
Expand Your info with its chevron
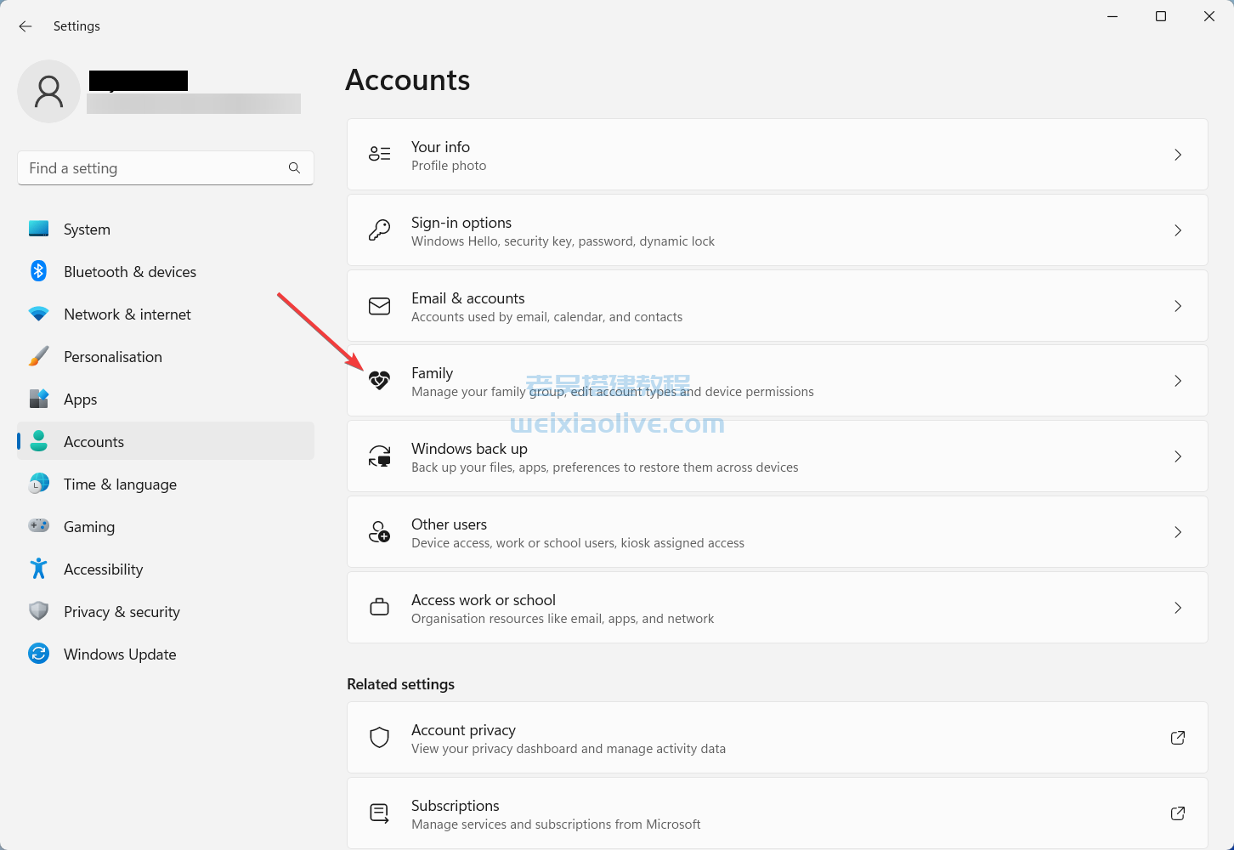tap(1178, 155)
